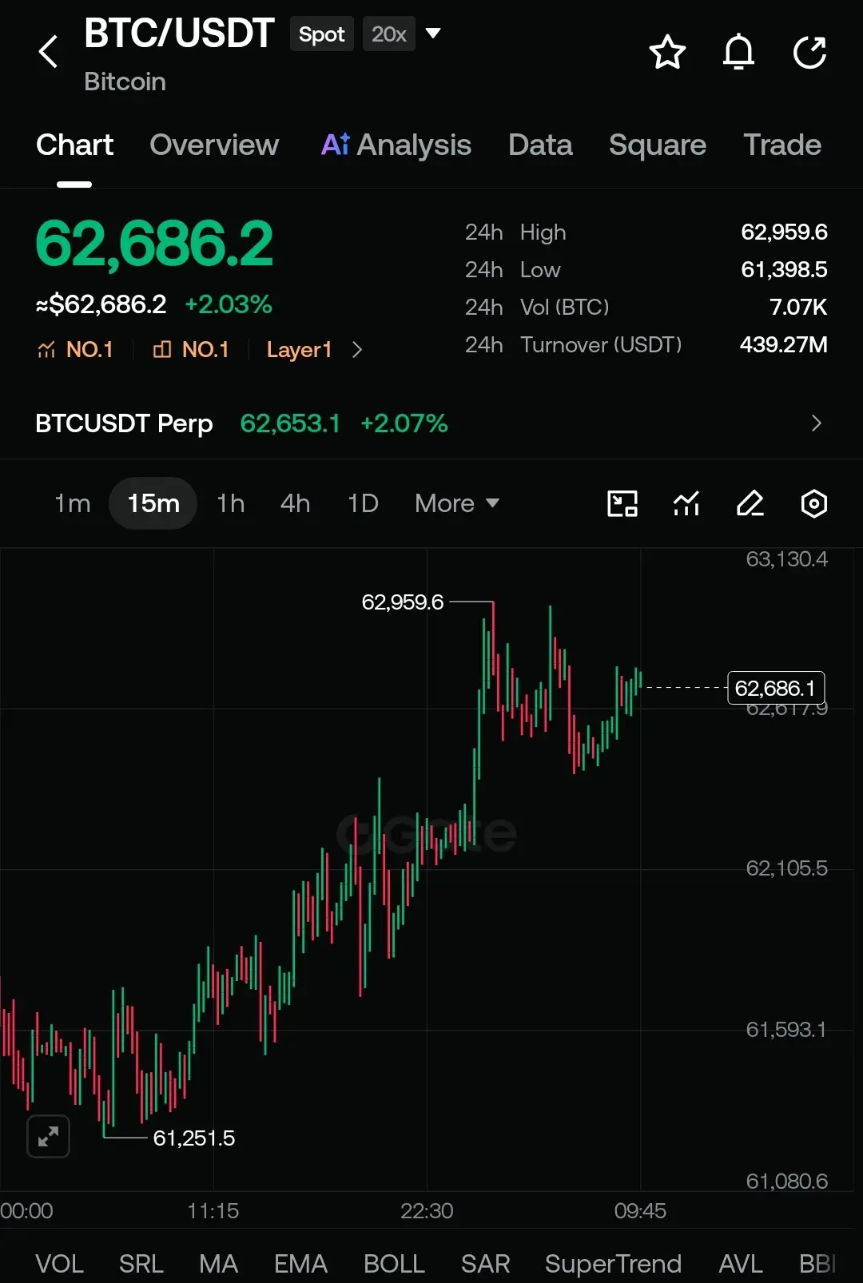Switch to the Data tab
This screenshot has height=1283, width=863.
540,145
